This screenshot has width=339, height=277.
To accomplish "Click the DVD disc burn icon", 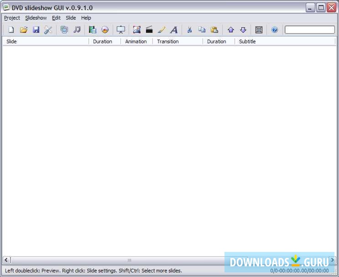I will click(x=105, y=30).
